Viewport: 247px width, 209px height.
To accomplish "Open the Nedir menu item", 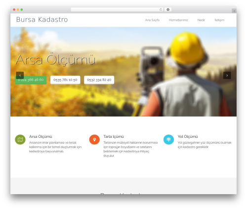I will click(201, 20).
